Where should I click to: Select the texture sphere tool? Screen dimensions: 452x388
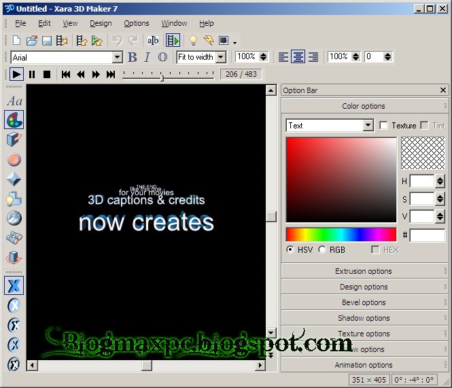(14, 218)
